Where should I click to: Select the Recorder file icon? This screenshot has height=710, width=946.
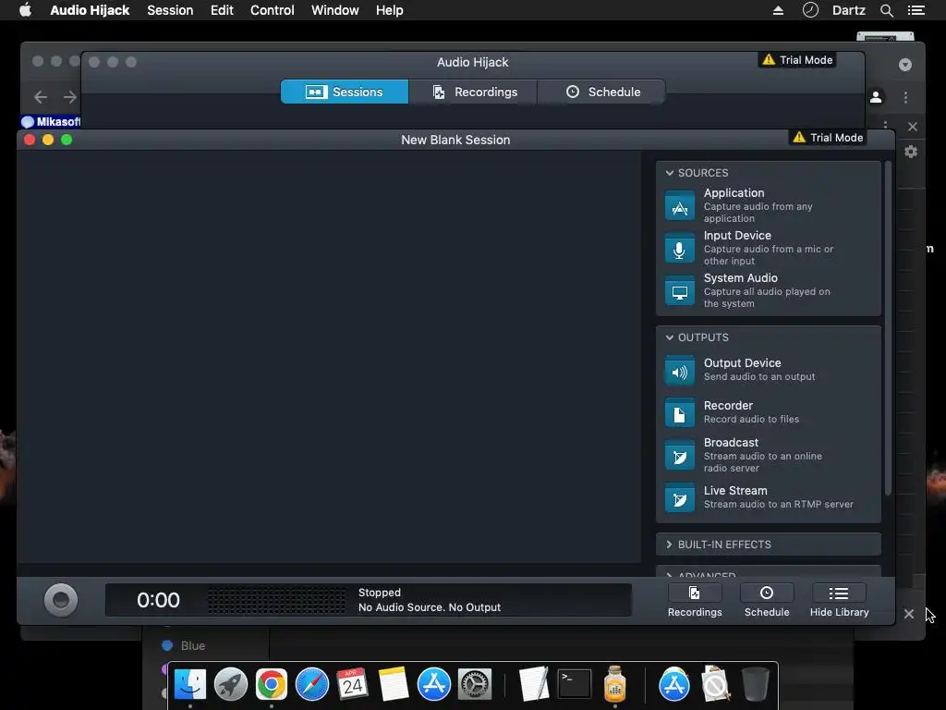[679, 413]
